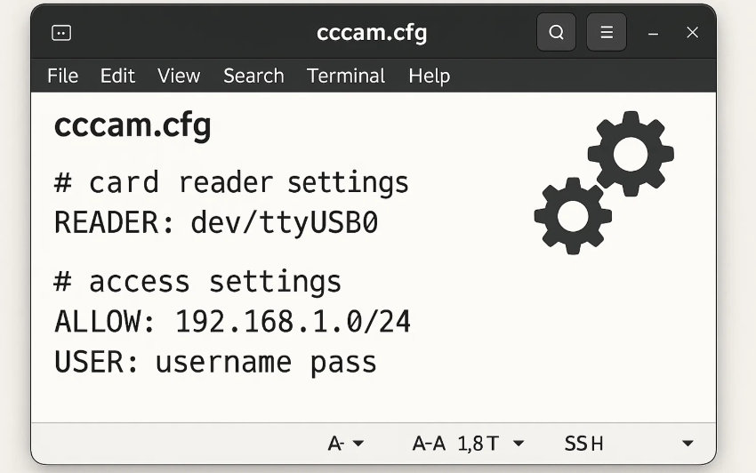Open the File menu
Image resolution: width=756 pixels, height=473 pixels.
[62, 76]
